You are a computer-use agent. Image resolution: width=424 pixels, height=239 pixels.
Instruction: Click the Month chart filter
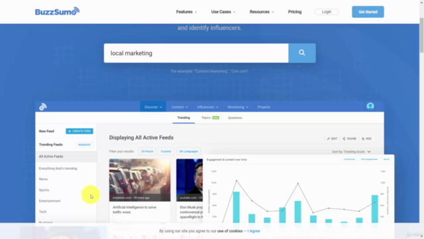386,159
